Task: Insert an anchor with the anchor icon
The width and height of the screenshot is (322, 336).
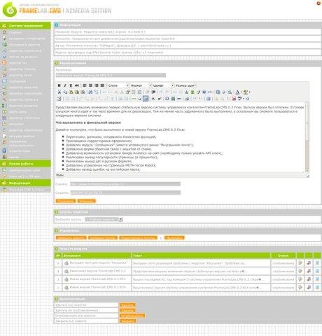Action: point(187,92)
